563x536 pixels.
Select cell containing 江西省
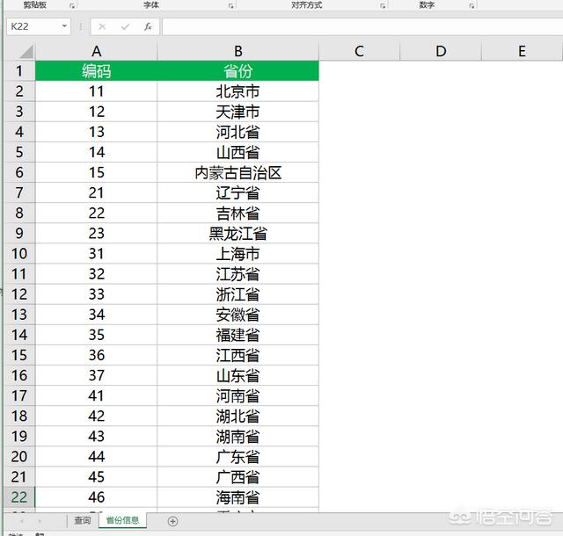(x=238, y=355)
